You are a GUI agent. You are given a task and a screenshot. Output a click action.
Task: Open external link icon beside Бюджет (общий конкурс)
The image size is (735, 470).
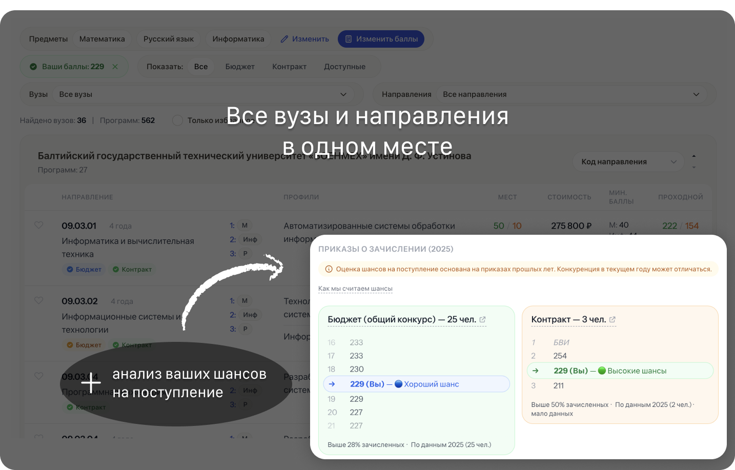click(x=482, y=319)
